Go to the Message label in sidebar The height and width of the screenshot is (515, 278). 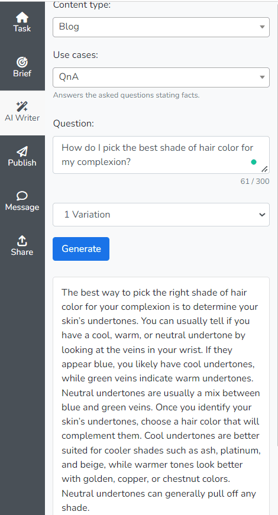(x=22, y=208)
